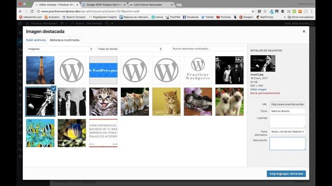Click the Descripción text area
This screenshot has height=186, width=332.
(x=287, y=144)
